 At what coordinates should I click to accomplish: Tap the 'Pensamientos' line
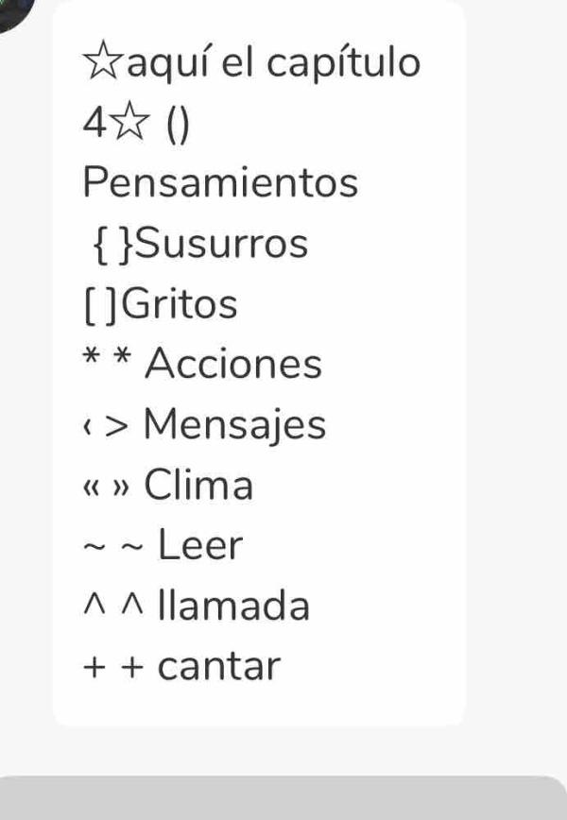click(220, 182)
